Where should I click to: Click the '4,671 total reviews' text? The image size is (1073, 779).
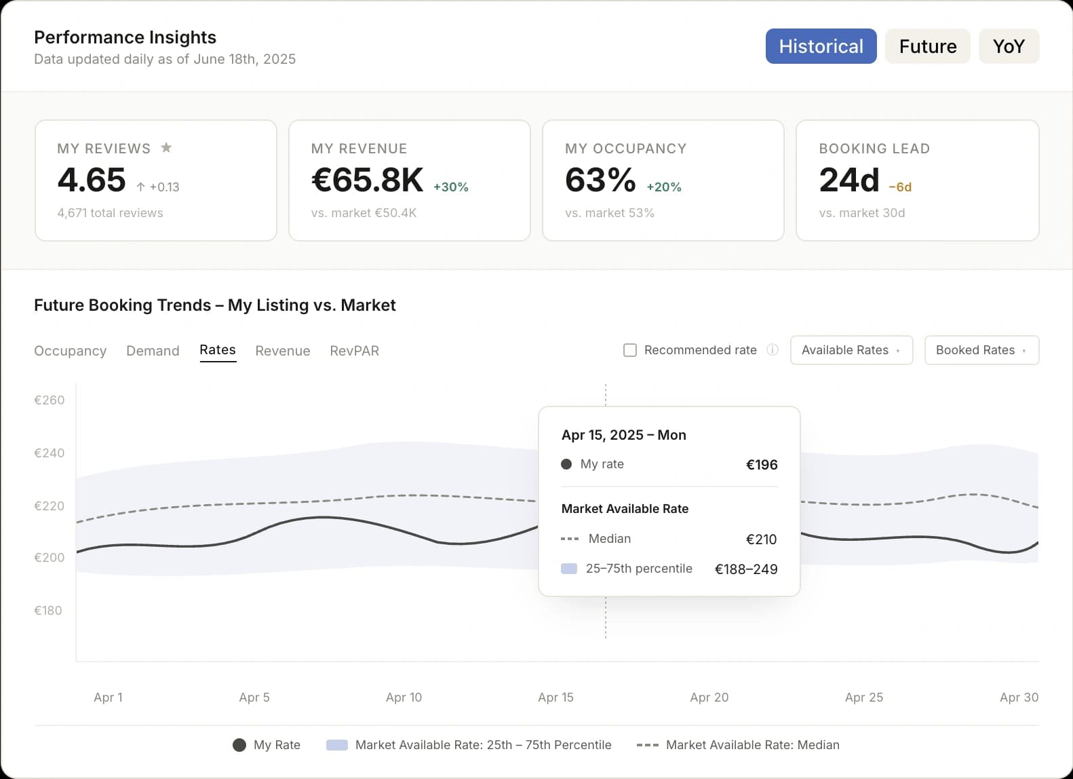pyautogui.click(x=110, y=213)
